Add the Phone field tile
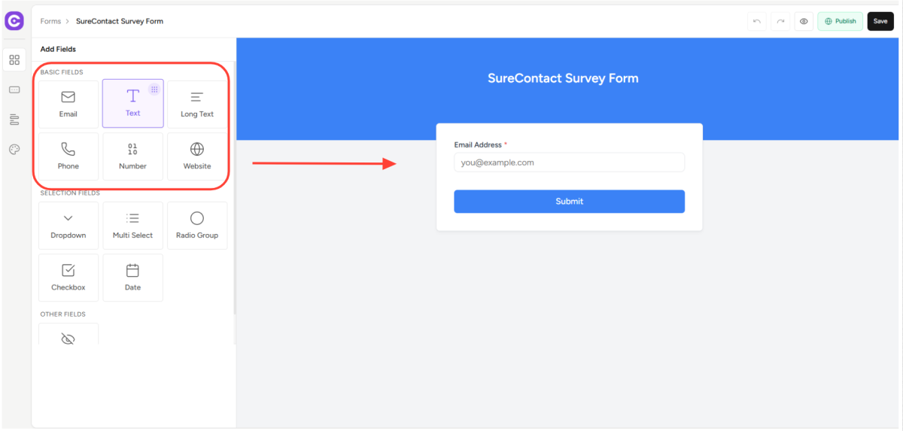The height and width of the screenshot is (431, 903). tap(68, 156)
